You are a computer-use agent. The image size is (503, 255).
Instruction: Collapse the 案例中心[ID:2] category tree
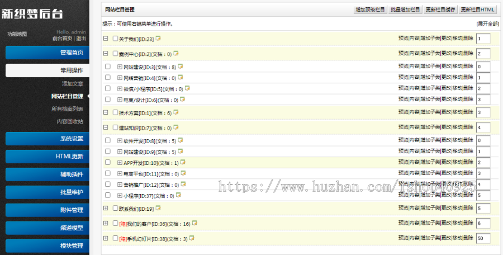pyautogui.click(x=106, y=54)
